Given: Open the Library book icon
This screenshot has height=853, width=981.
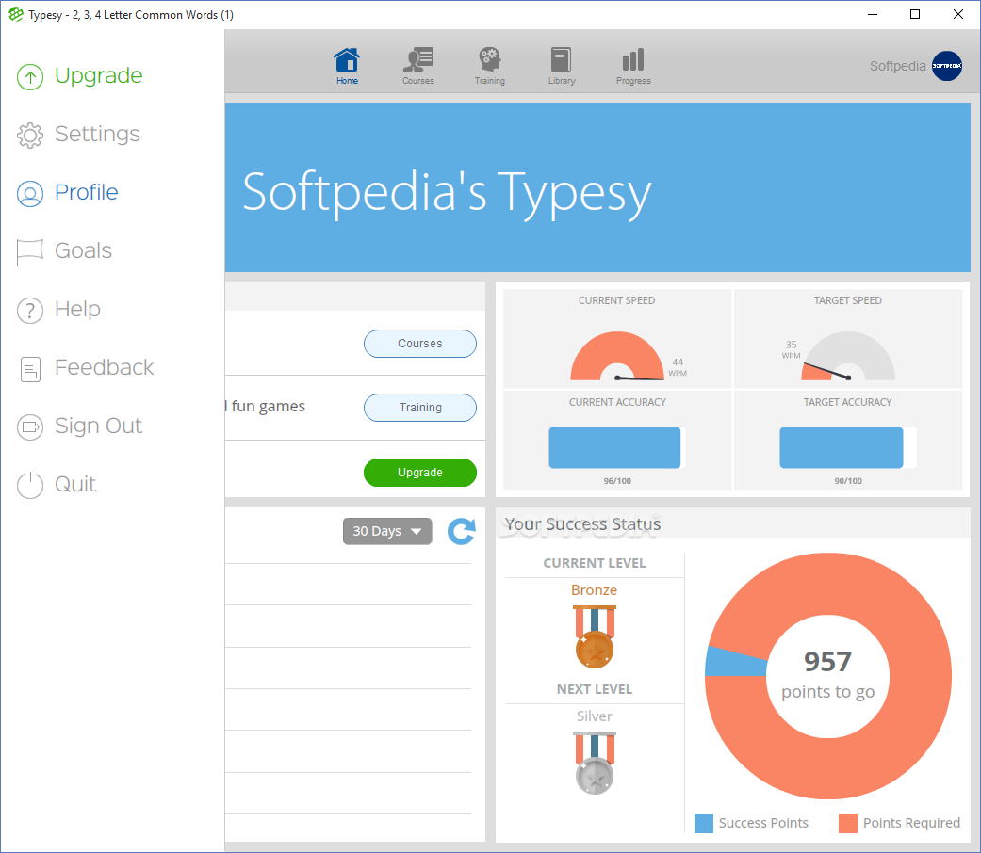Looking at the screenshot, I should pyautogui.click(x=562, y=60).
